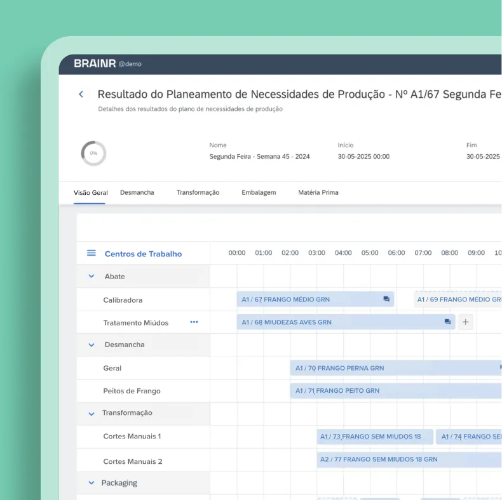Open the Embalagem tab
This screenshot has height=500, width=502.
click(259, 192)
